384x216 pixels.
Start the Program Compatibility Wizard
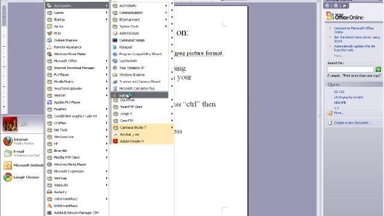pos(140,54)
